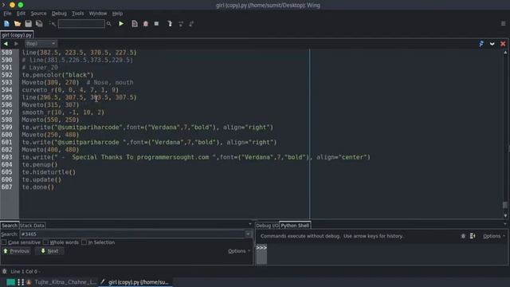Click the goto-definition wand icon beside the search box
Viewport: 510px width, 287px height.
[52, 23]
